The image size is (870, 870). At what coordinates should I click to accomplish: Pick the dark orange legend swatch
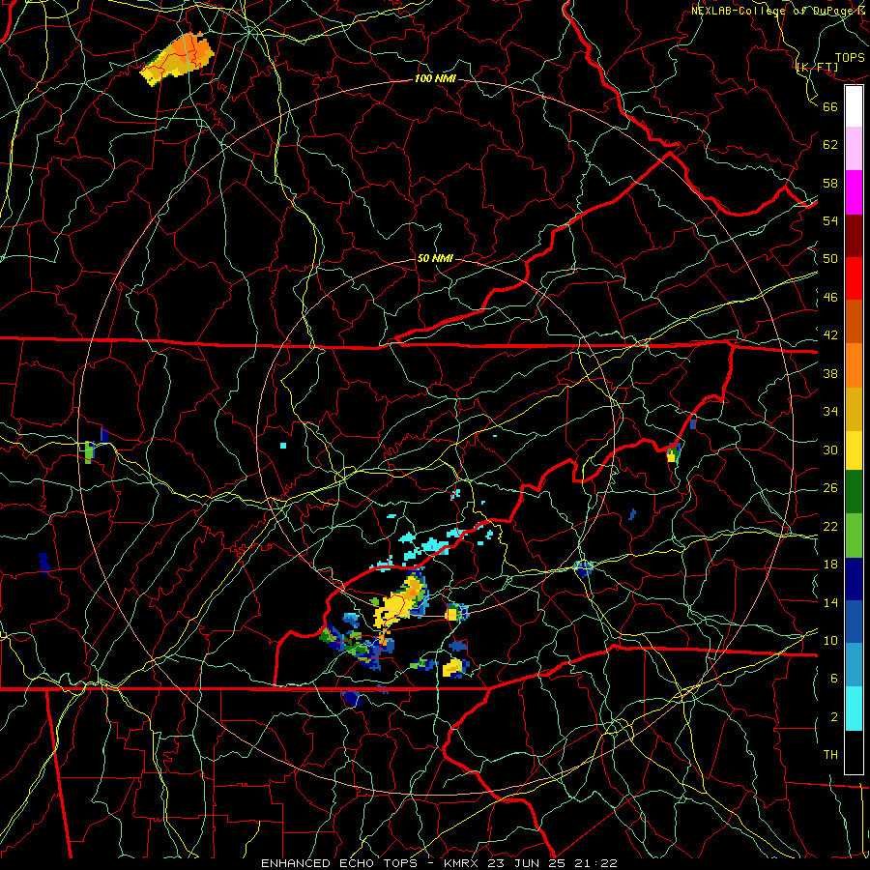click(854, 322)
